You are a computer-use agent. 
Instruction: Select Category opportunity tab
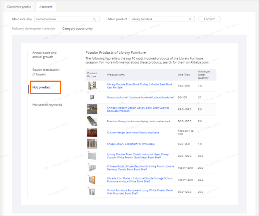pyautogui.click(x=77, y=29)
